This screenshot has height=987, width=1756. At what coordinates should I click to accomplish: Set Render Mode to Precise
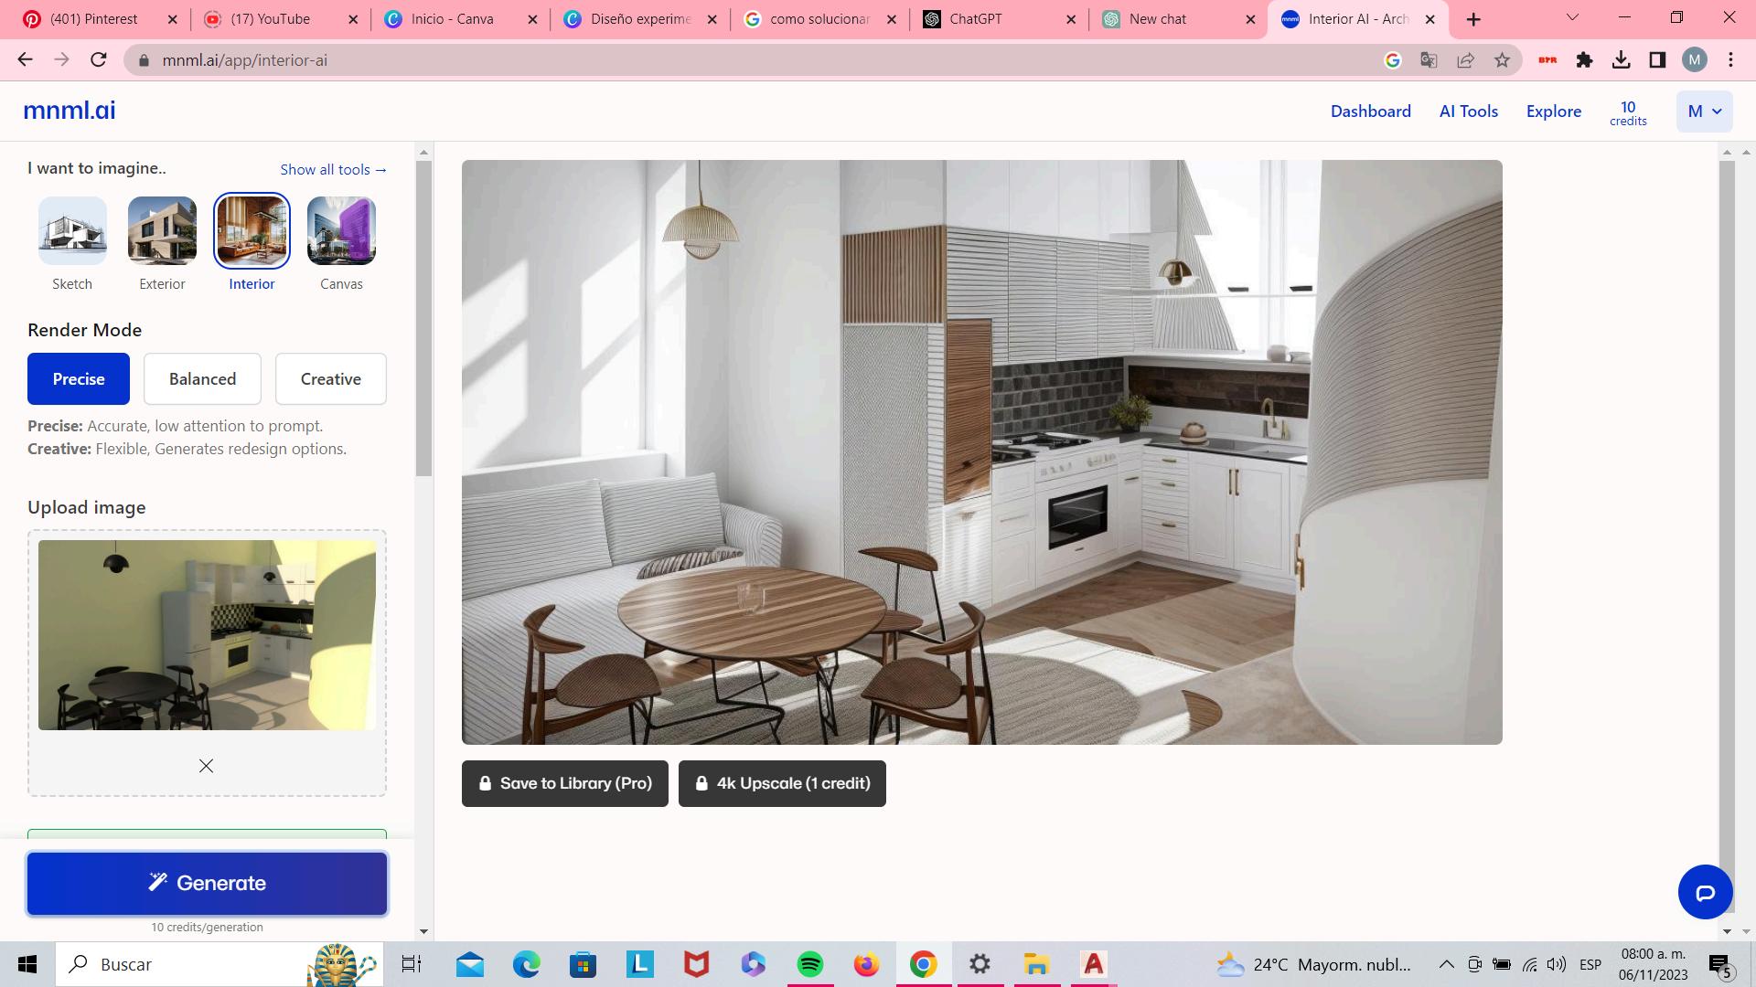[x=79, y=378]
